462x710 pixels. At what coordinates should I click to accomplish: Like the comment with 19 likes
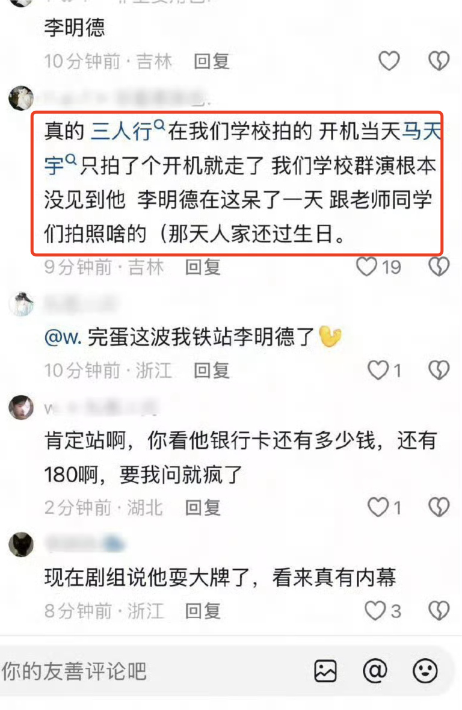366,266
